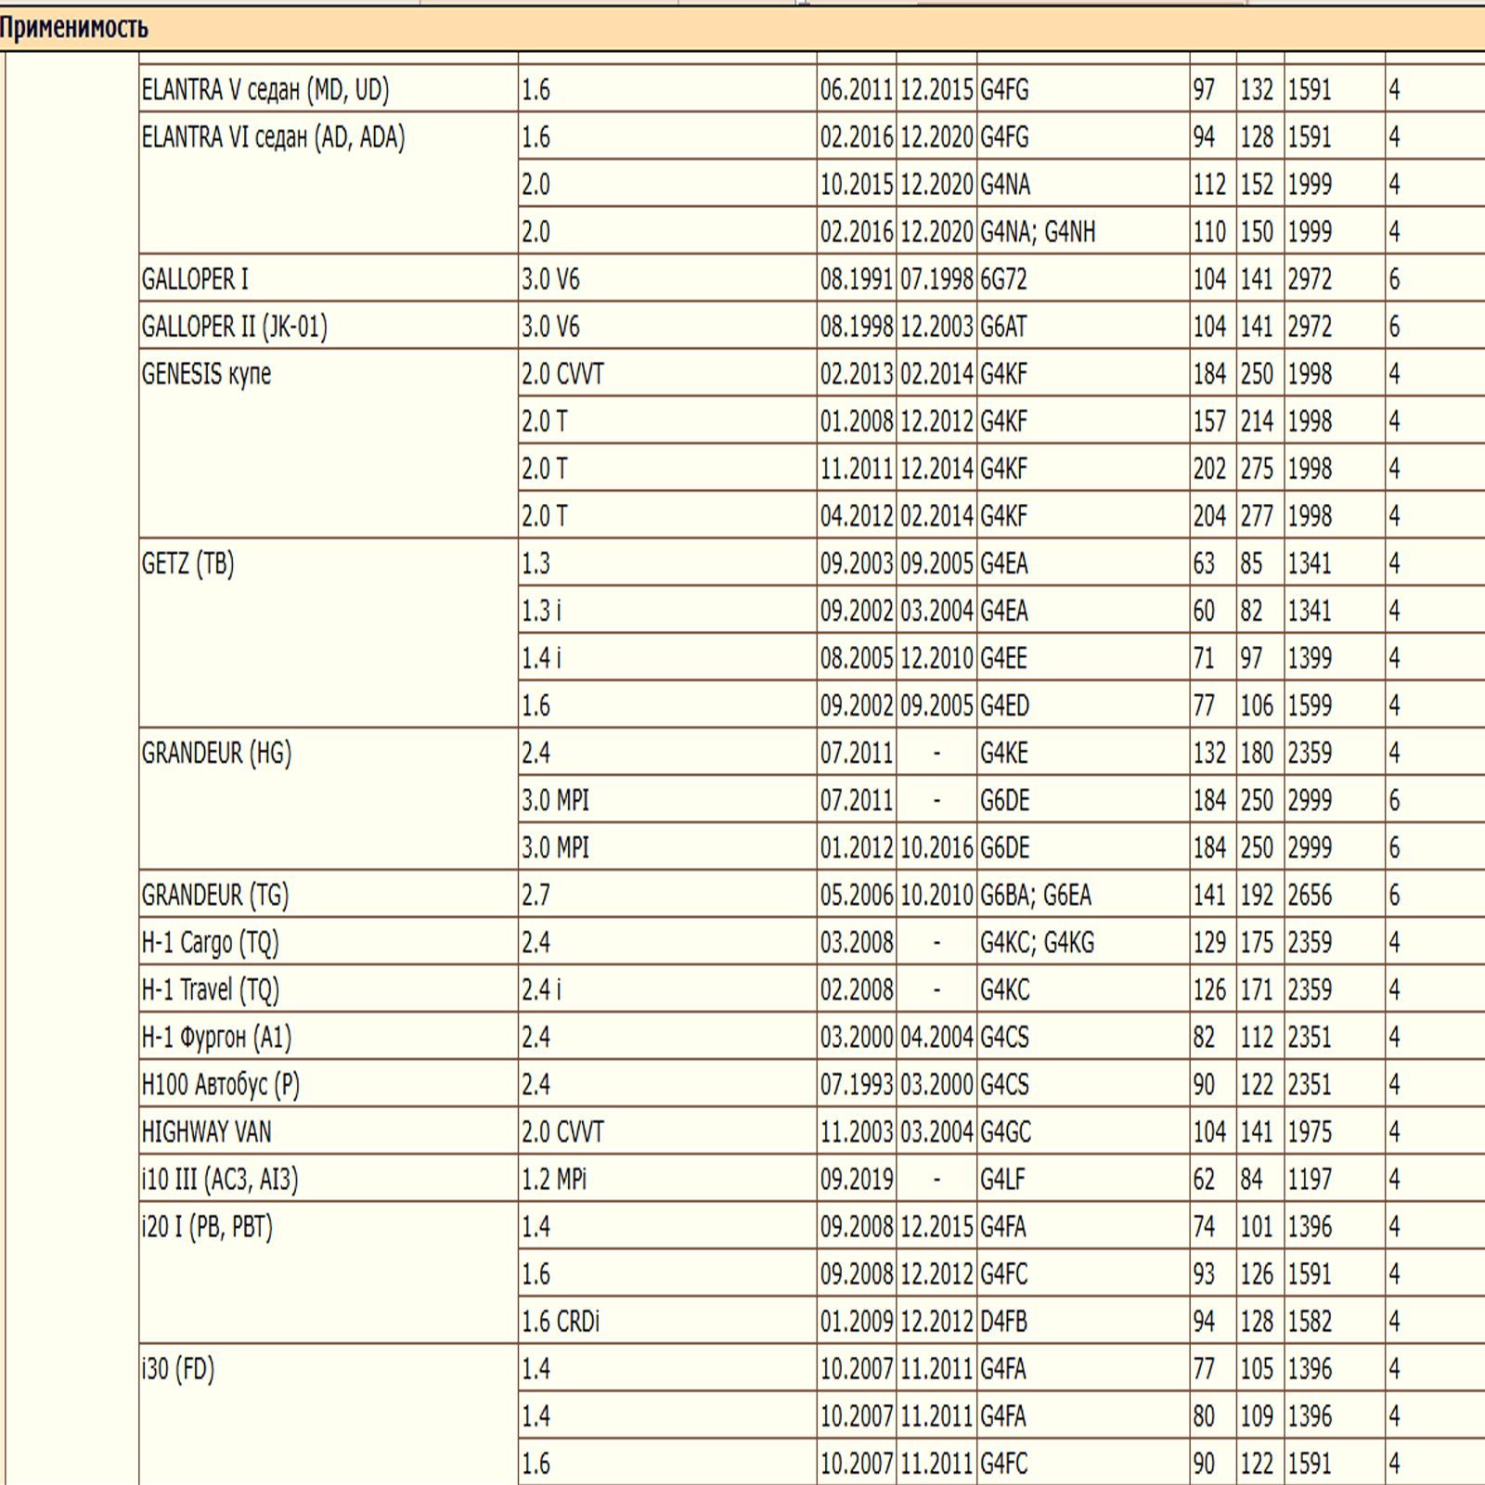Click the Применимость section header

coord(74,28)
